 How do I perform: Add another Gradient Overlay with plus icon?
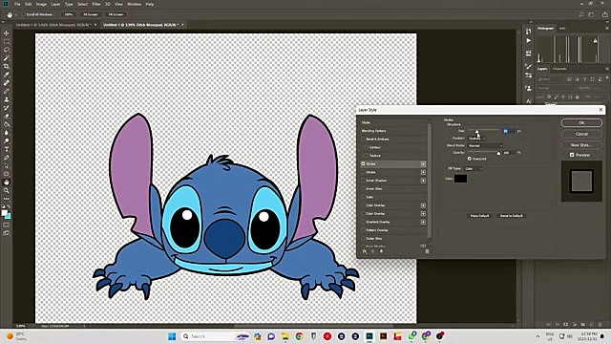[423, 222]
